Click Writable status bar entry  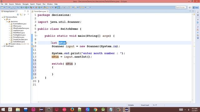[x=131, y=105]
